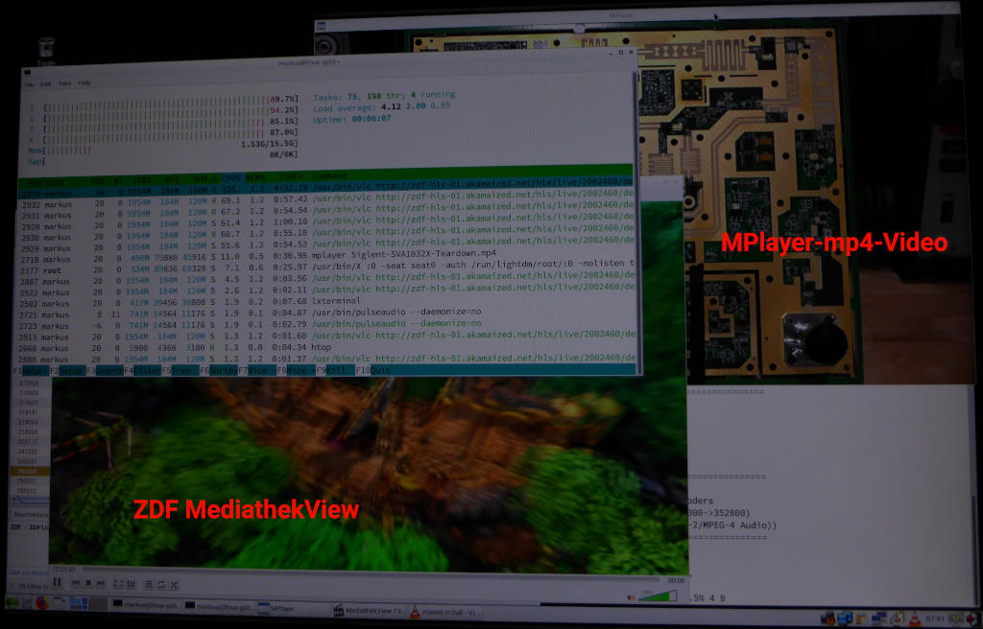Click the window icon next to Firefox on the taskbar
Image resolution: width=983 pixels, height=629 pixels.
point(60,602)
